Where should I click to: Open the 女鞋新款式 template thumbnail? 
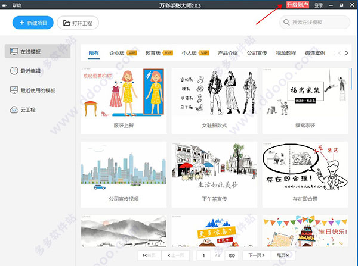[214, 92]
